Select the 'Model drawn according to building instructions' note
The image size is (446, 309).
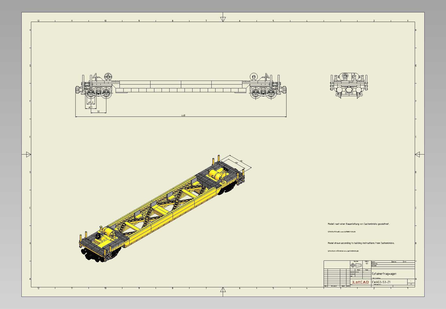pos(361,243)
